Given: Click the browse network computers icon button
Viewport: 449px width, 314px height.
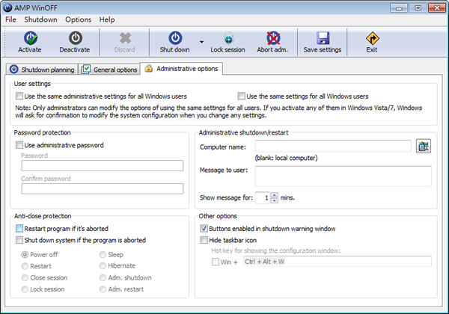Looking at the screenshot, I should [x=424, y=146].
